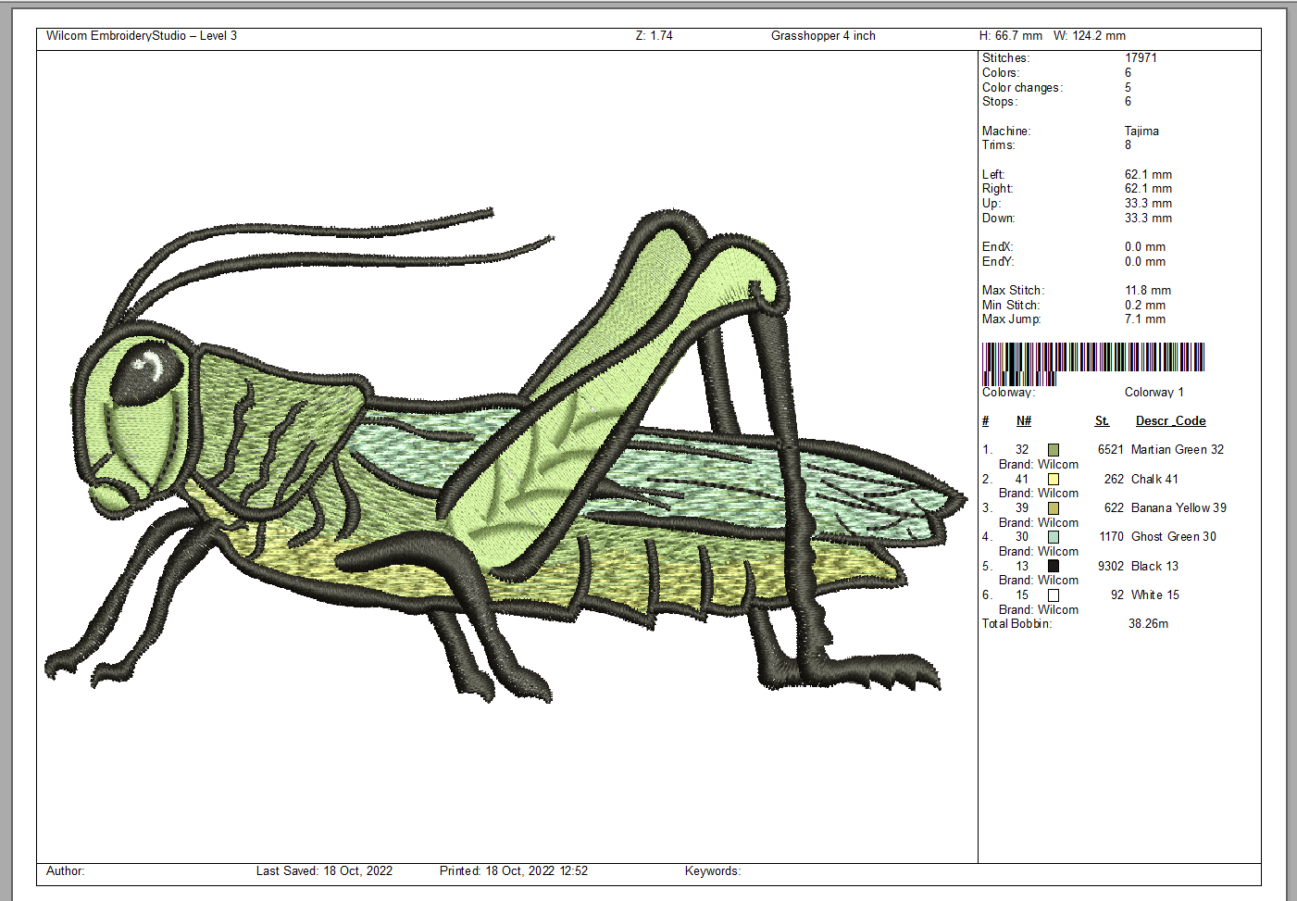This screenshot has height=901, width=1297.
Task: Click the Chalk 41 yellow swatch
Action: point(1054,480)
